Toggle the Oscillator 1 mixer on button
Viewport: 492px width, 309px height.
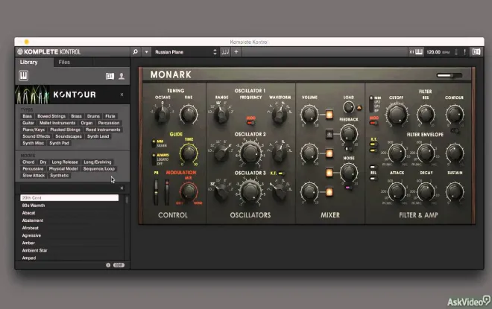pos(329,115)
